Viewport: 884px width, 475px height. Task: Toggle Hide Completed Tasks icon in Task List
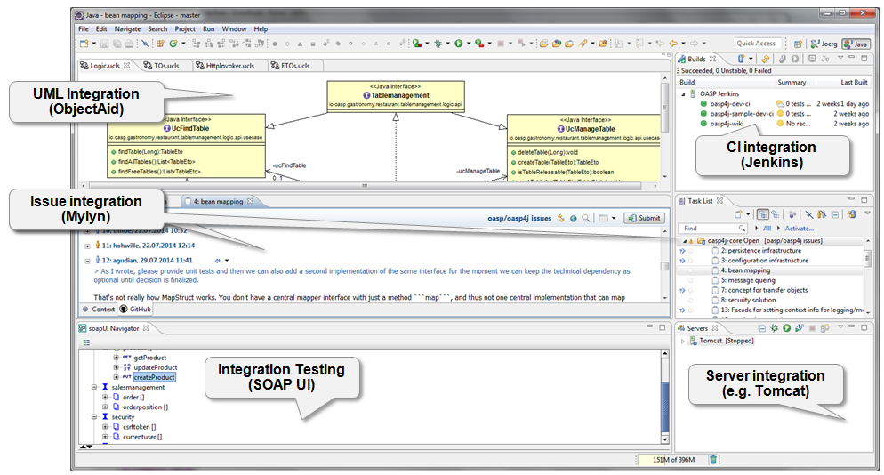coord(809,214)
